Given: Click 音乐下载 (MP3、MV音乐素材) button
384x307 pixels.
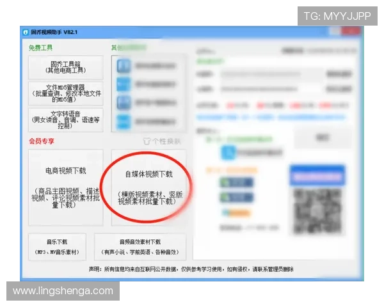Looking at the screenshot, I should coord(57,247).
